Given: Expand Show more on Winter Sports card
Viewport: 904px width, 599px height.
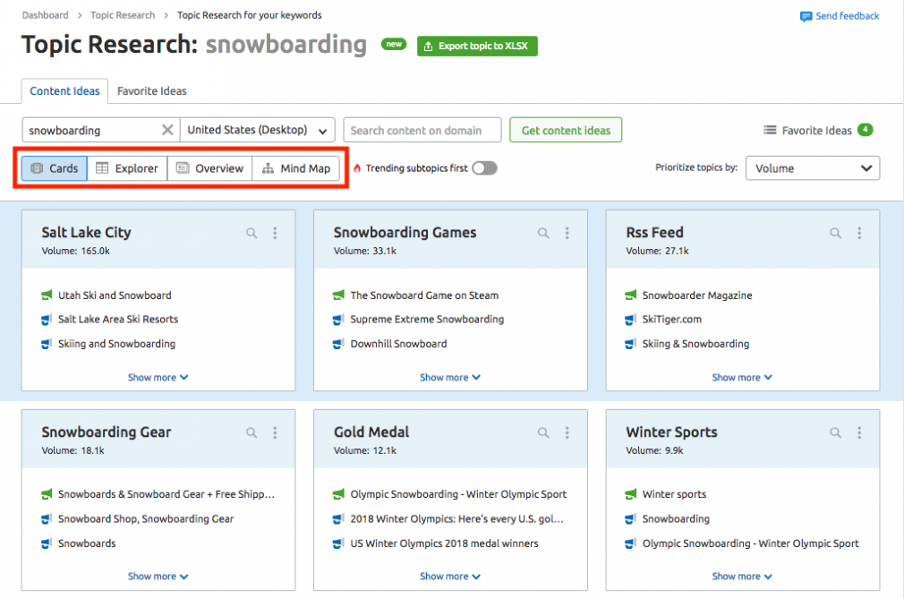Looking at the screenshot, I should pos(742,577).
